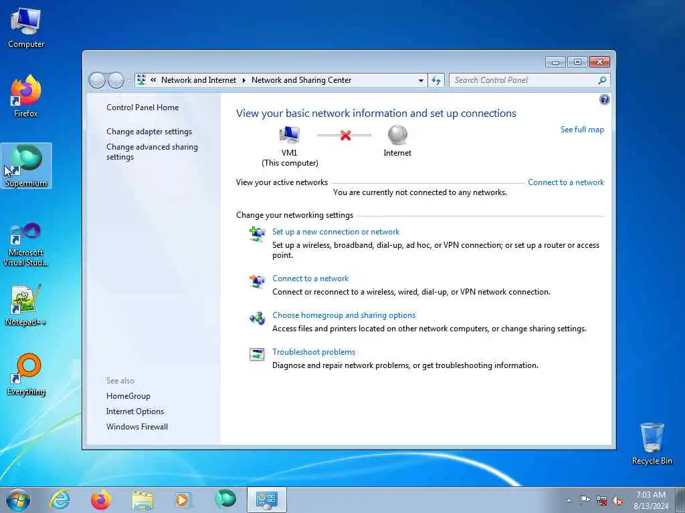Click the Back navigation arrow button

[97, 80]
